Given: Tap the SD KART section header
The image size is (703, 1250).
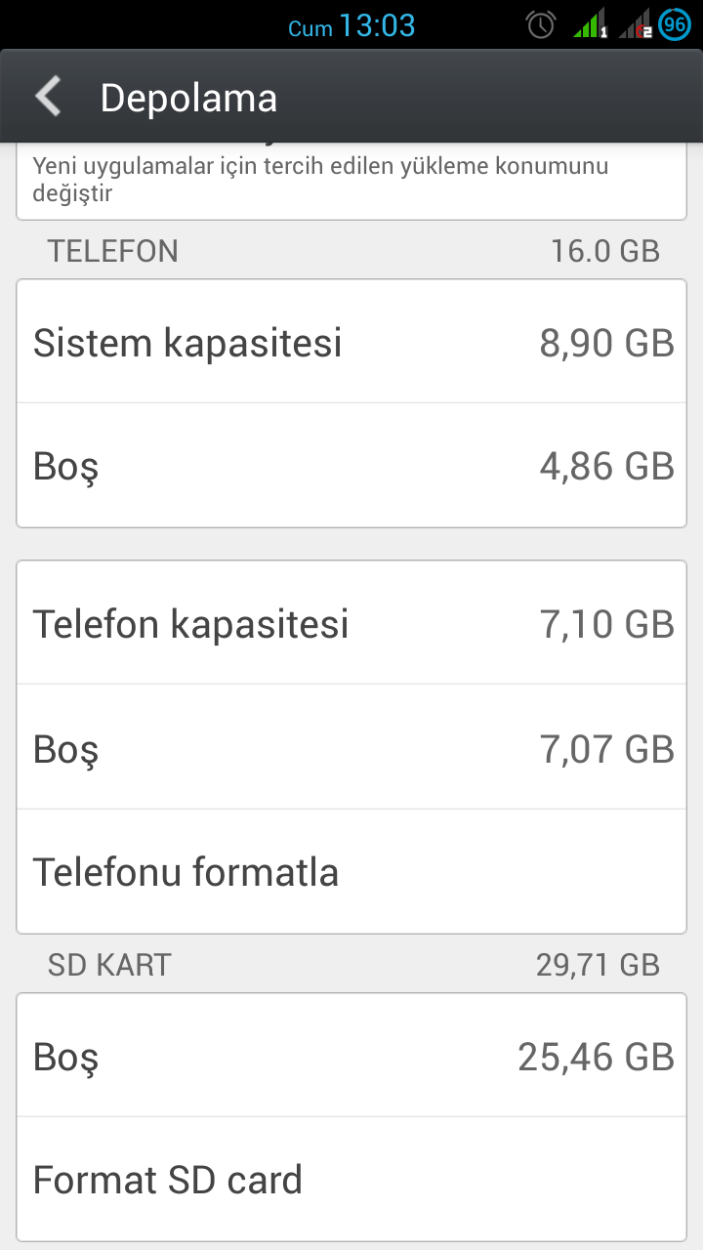Looking at the screenshot, I should (x=109, y=965).
